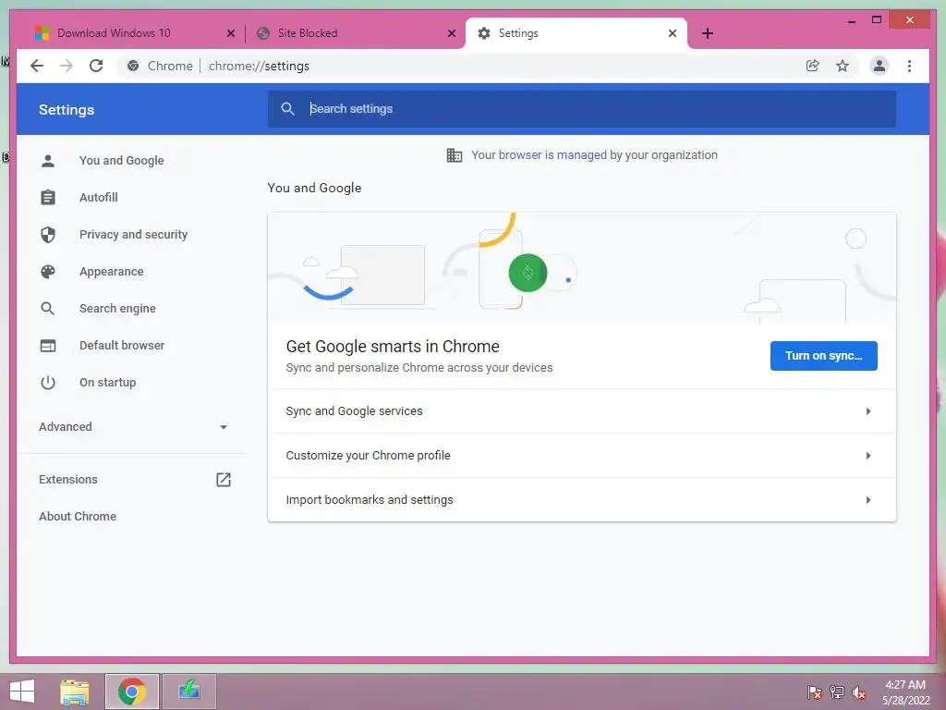946x710 pixels.
Task: Open Customize your Chrome profile arrow
Action: pyautogui.click(x=868, y=456)
